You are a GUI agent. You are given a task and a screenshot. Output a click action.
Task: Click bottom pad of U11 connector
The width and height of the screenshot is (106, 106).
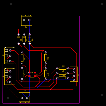point(74,80)
